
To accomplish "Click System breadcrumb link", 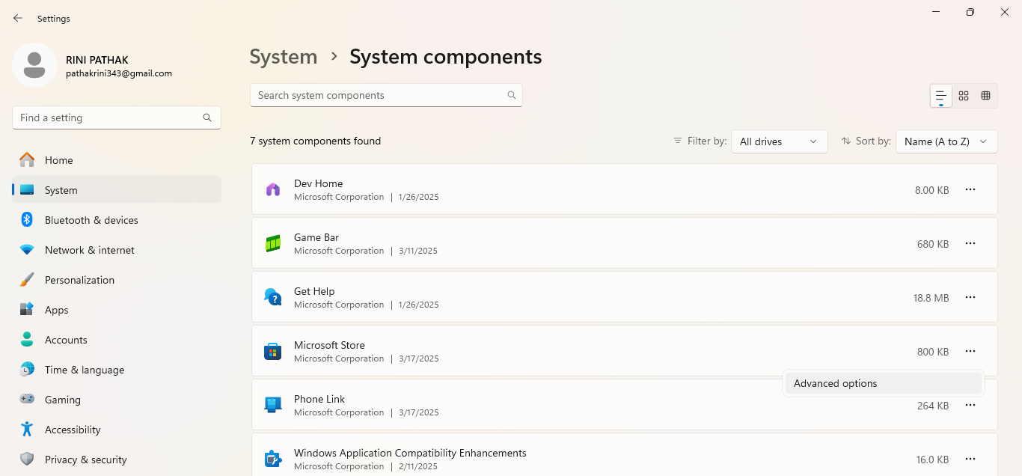I will tap(283, 57).
